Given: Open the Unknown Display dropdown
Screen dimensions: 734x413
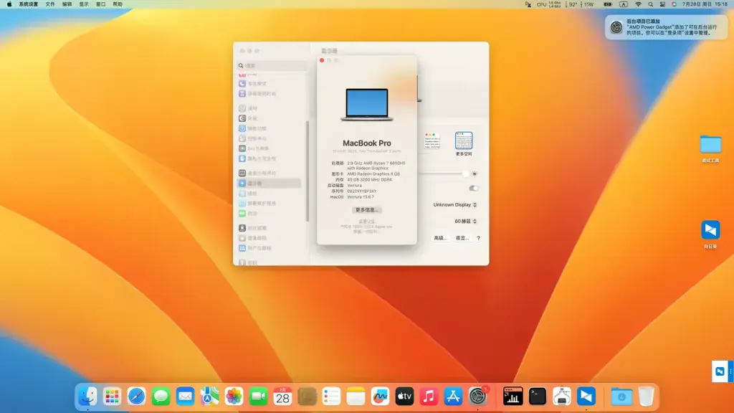Looking at the screenshot, I should coord(454,204).
